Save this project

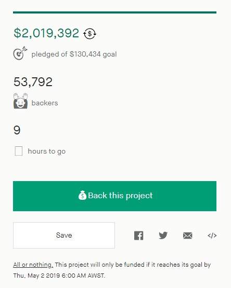point(64,235)
